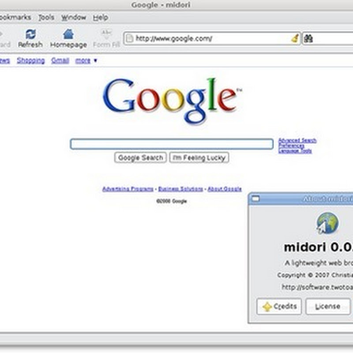This screenshot has width=353, height=353.
Task: Open the Help menu
Action: 101,17
